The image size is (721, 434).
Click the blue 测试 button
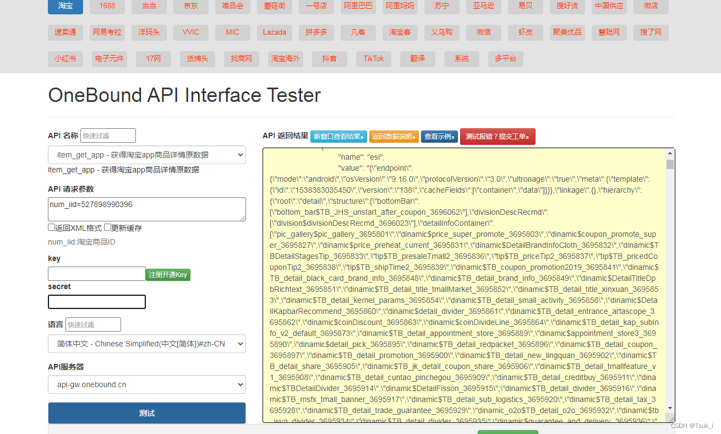147,413
